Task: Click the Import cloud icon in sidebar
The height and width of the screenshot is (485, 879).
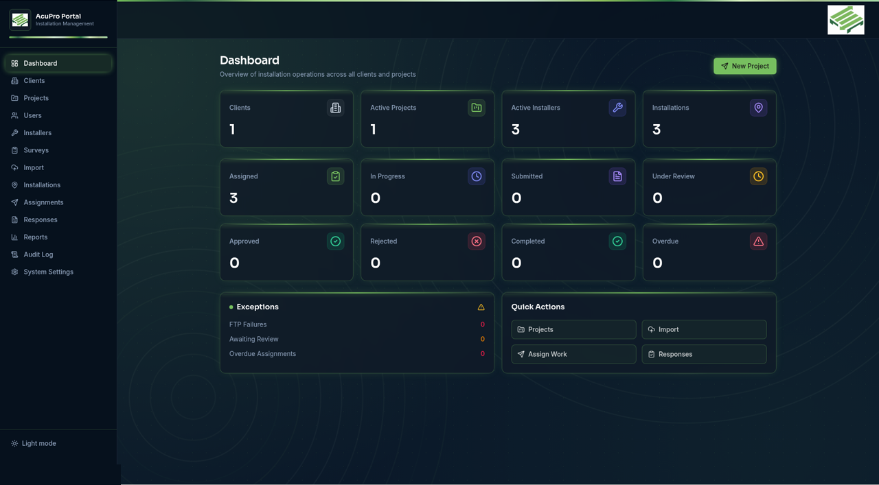Action: pos(14,167)
